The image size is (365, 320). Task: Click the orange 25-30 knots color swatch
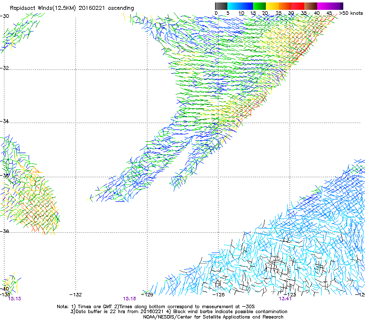(285, 6)
